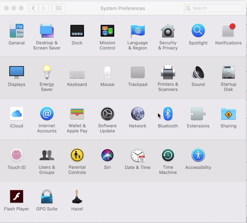Image resolution: width=247 pixels, height=223 pixels.
Task: Go back with the left arrow button
Action: (x=33, y=8)
